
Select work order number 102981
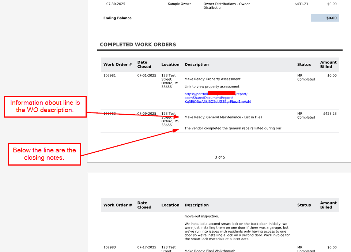point(110,75)
